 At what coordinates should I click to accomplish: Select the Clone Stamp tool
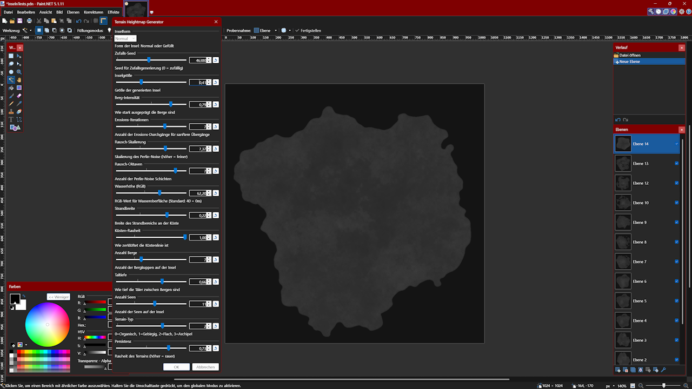click(x=11, y=112)
